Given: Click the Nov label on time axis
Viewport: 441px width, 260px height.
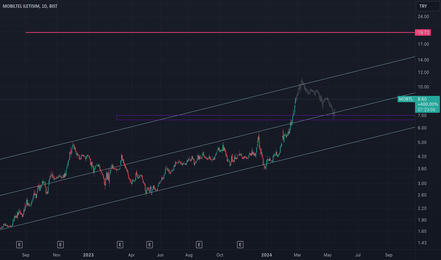Looking at the screenshot, I should [x=56, y=255].
